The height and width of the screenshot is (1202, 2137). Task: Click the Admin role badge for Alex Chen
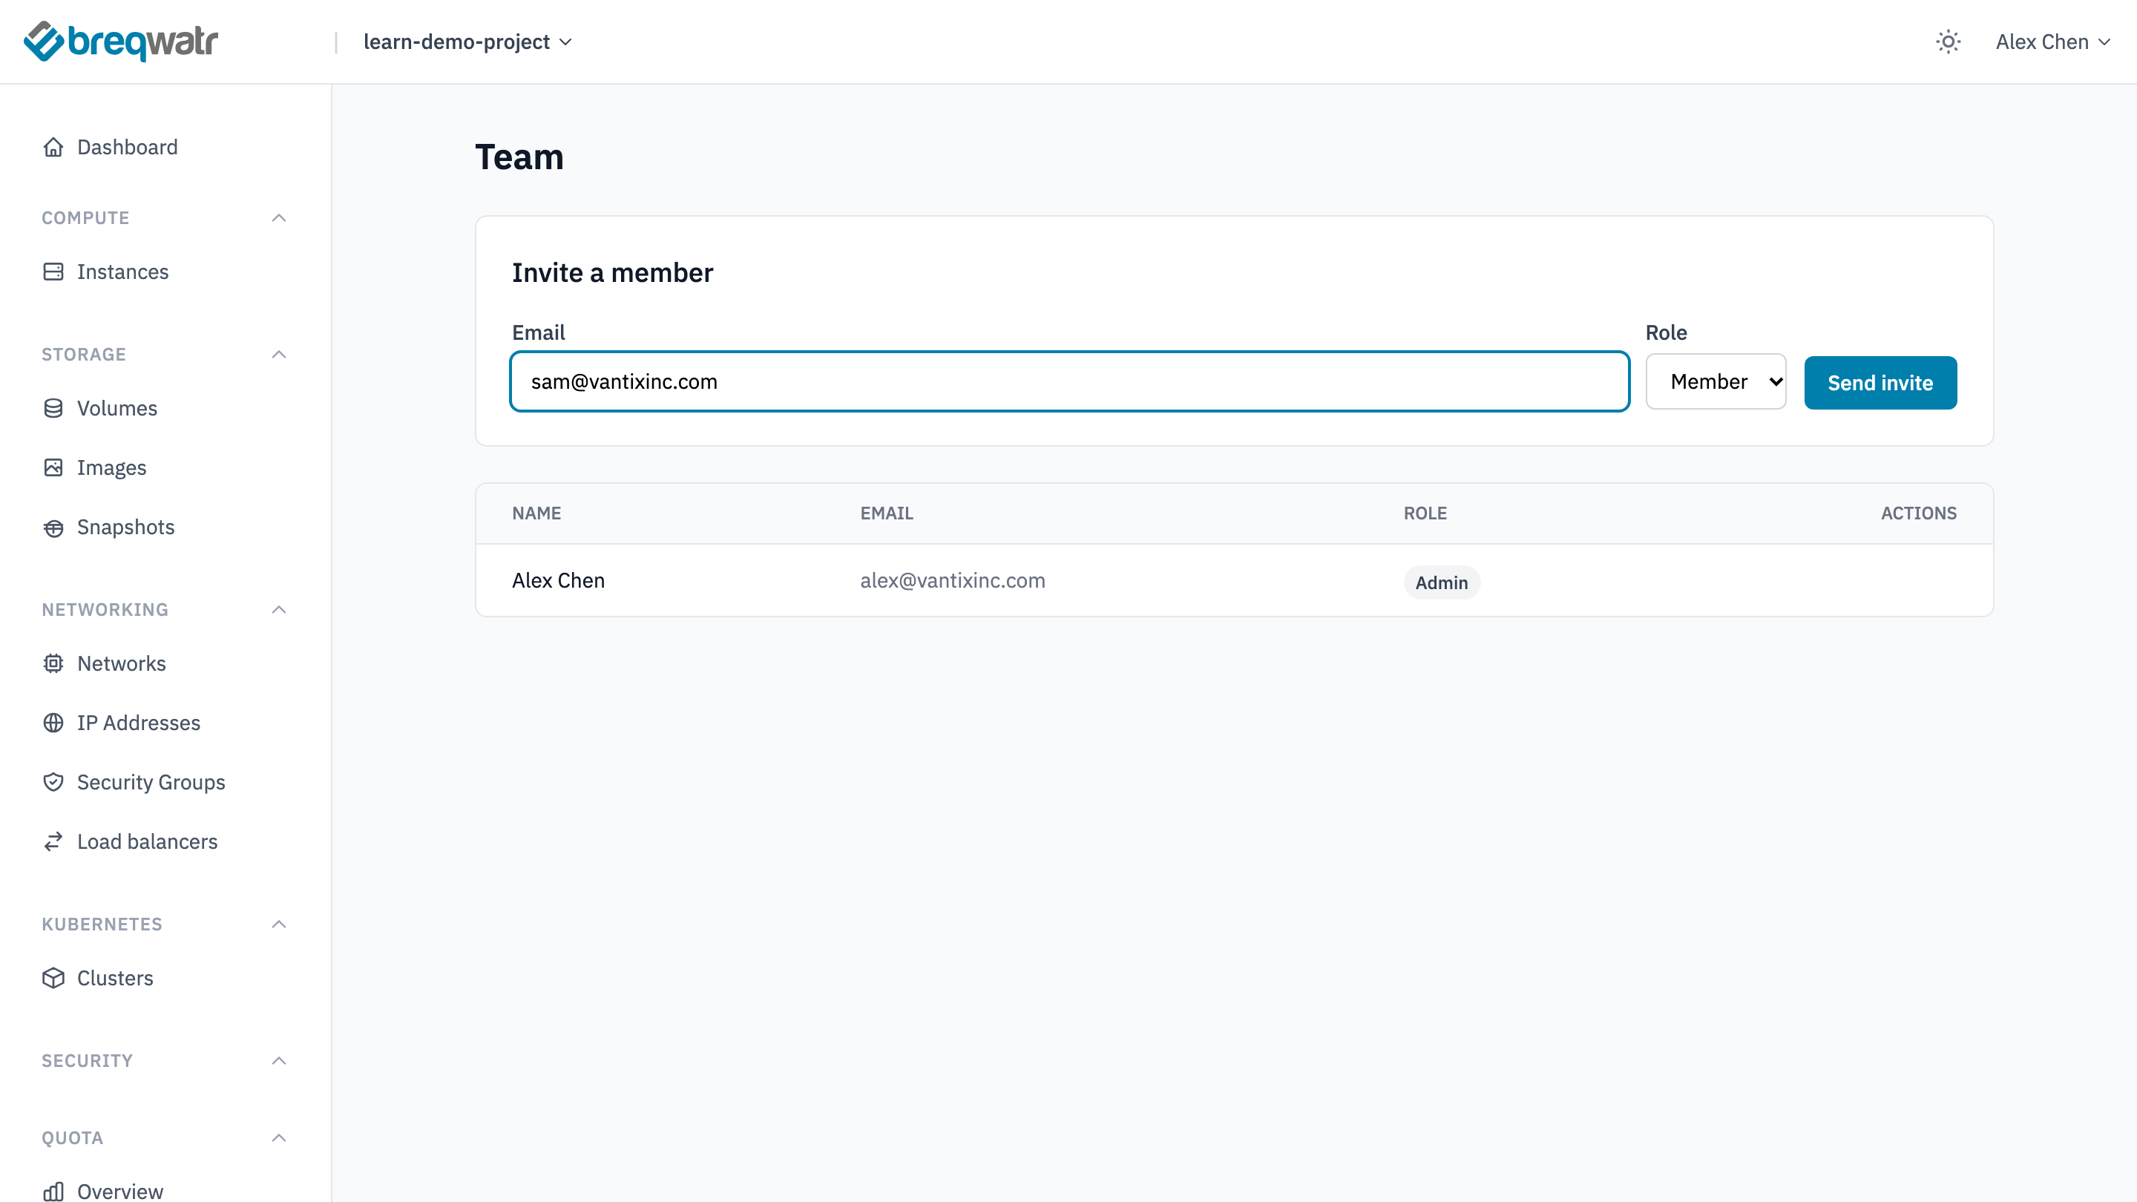[1441, 582]
